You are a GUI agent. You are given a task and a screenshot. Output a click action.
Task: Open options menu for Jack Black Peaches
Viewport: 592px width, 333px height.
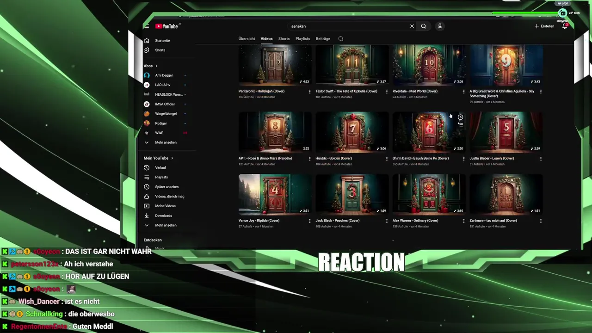387,221
